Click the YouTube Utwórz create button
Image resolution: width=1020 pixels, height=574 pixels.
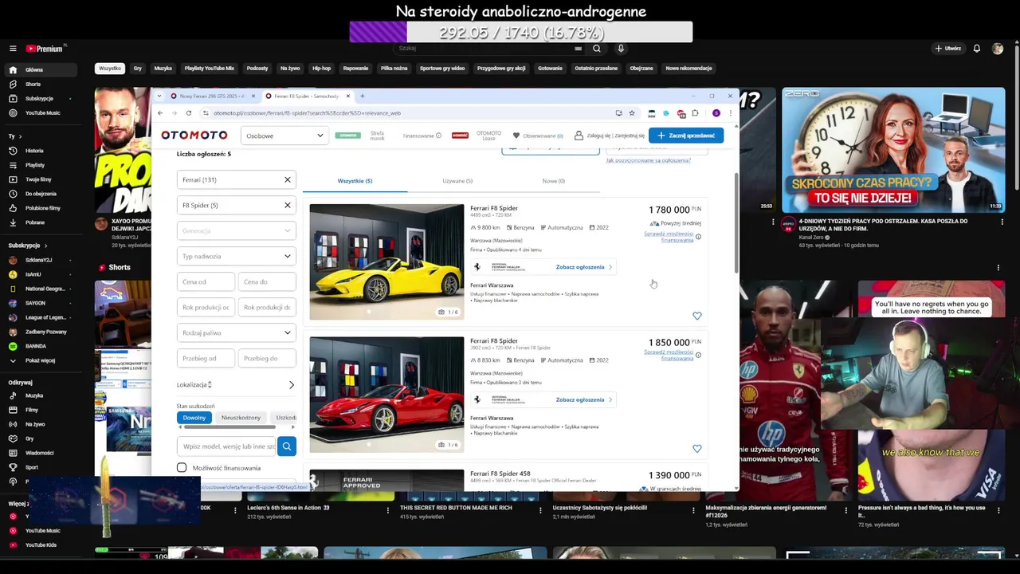(948, 49)
